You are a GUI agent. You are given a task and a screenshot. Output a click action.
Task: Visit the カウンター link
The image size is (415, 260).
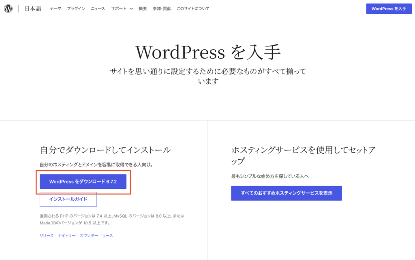click(x=89, y=236)
